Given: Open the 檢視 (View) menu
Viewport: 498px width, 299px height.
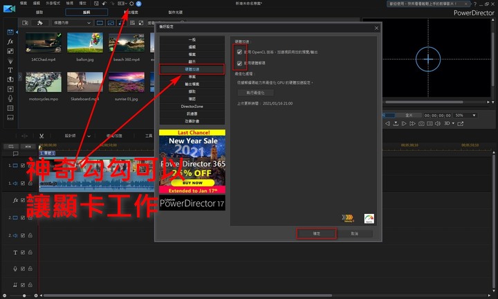Looking at the screenshot, I should pos(70,3).
